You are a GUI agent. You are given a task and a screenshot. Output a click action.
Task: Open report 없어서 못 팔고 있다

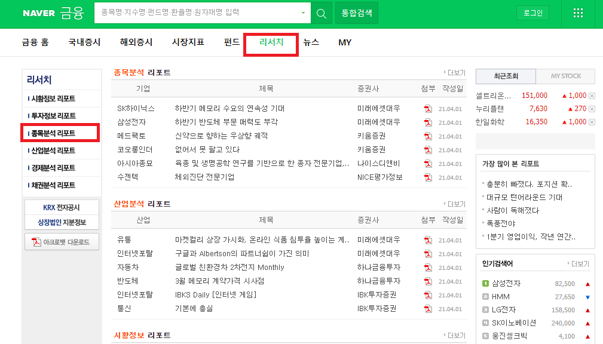(x=207, y=149)
